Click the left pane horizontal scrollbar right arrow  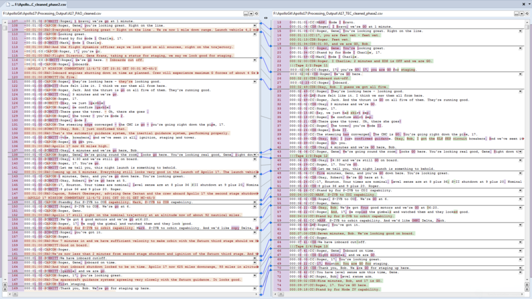256,294
